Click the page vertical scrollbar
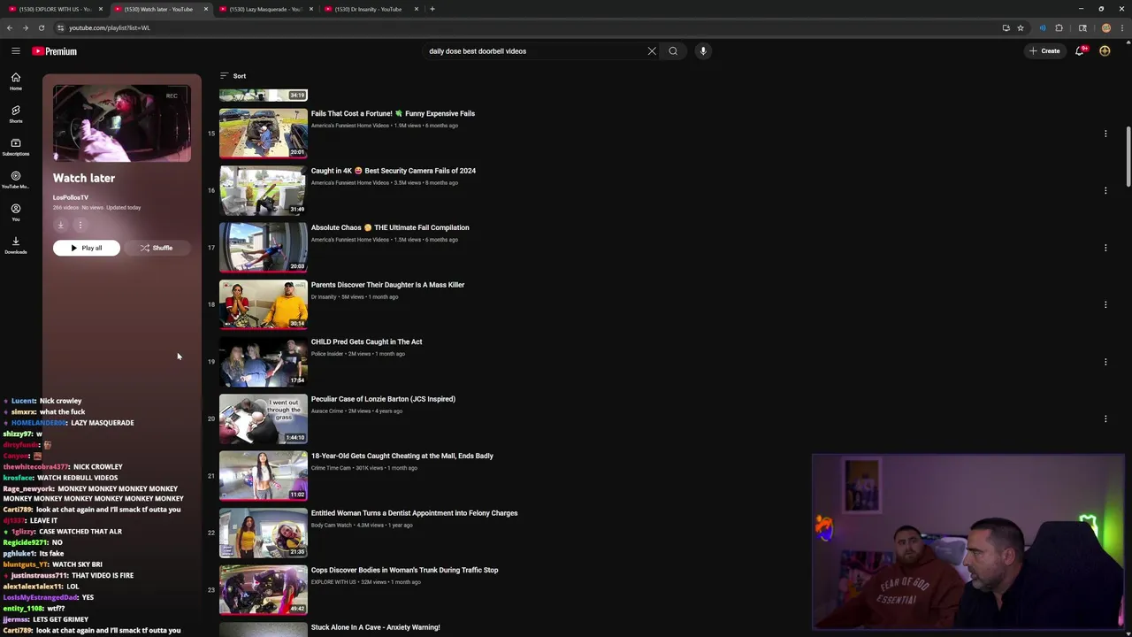This screenshot has width=1132, height=637. click(x=1128, y=157)
